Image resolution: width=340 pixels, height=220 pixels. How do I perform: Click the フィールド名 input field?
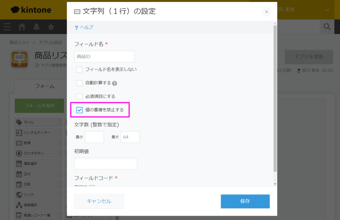pyautogui.click(x=105, y=56)
